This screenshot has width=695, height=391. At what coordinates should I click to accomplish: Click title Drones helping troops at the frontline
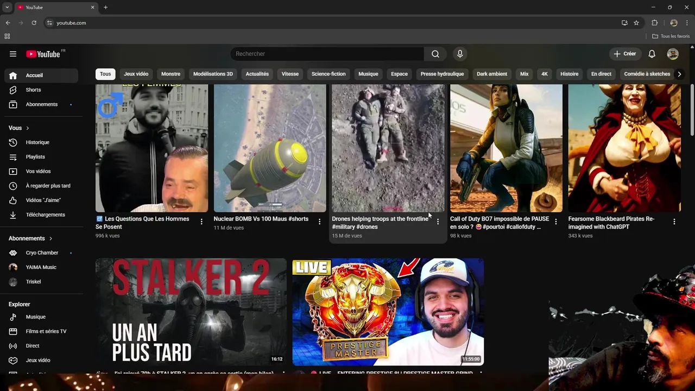(380, 223)
